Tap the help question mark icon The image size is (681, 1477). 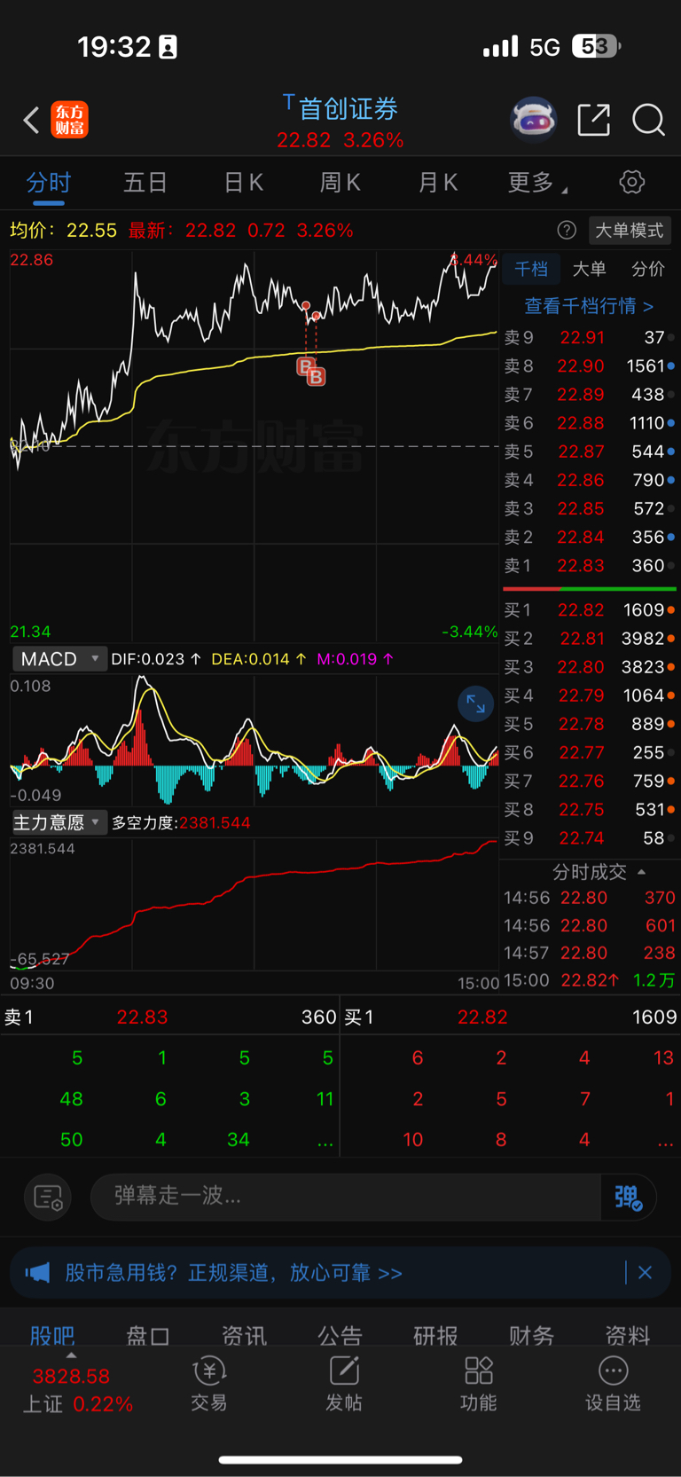tap(567, 231)
